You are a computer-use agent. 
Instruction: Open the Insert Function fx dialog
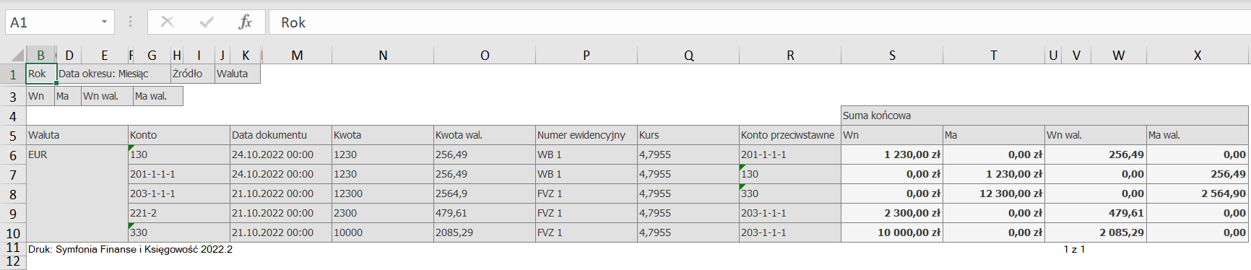[x=246, y=22]
